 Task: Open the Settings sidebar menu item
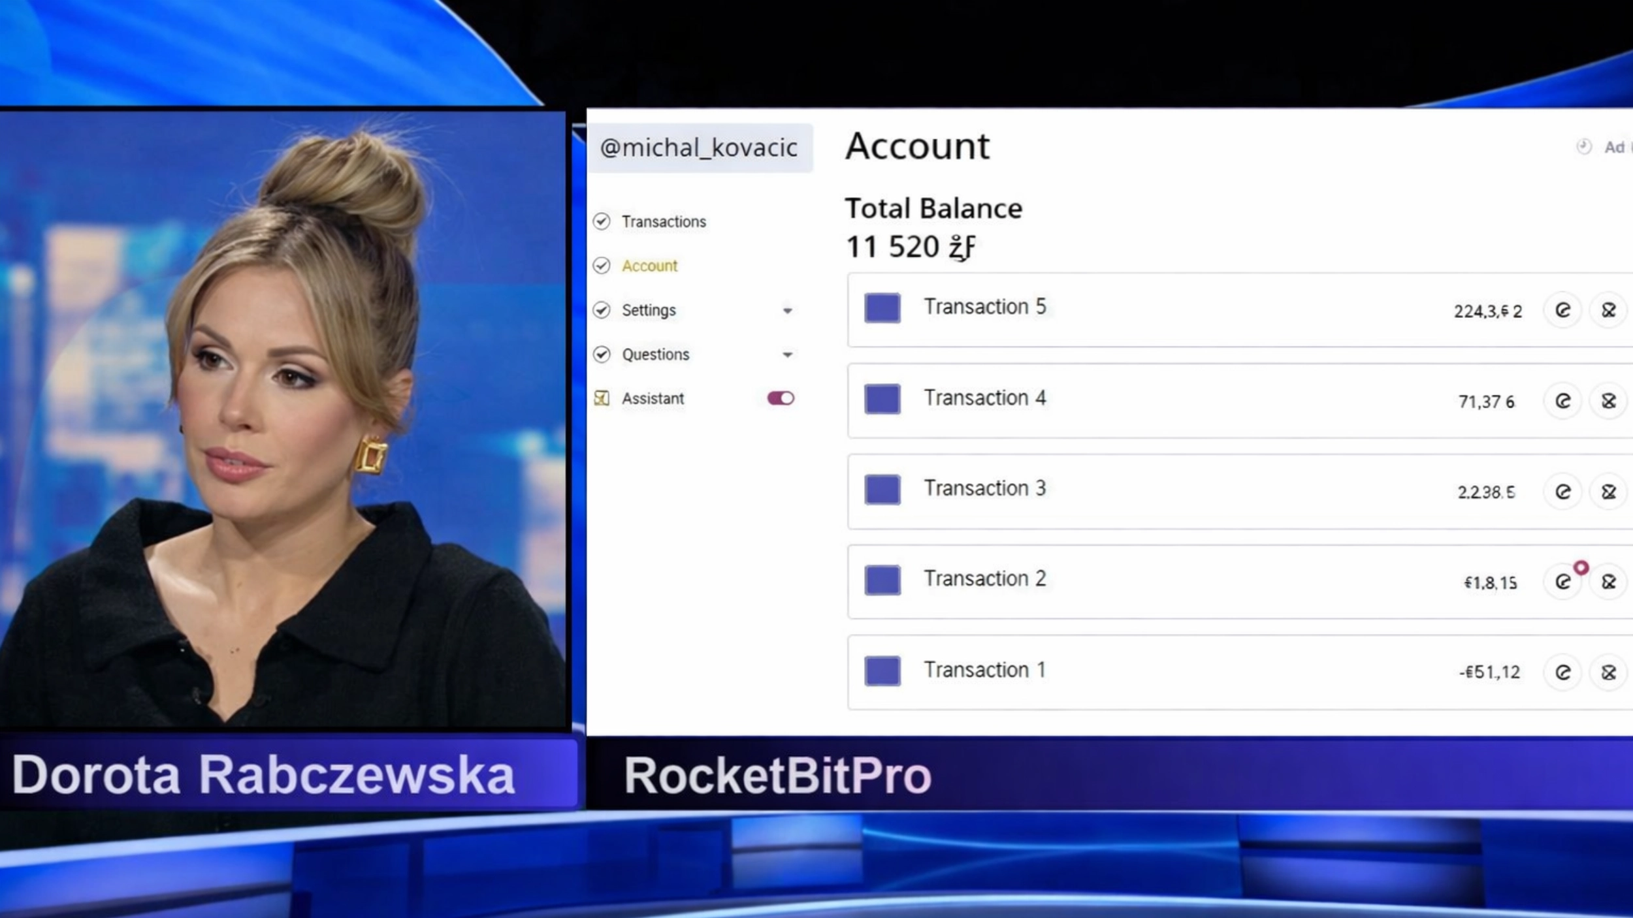tap(649, 311)
